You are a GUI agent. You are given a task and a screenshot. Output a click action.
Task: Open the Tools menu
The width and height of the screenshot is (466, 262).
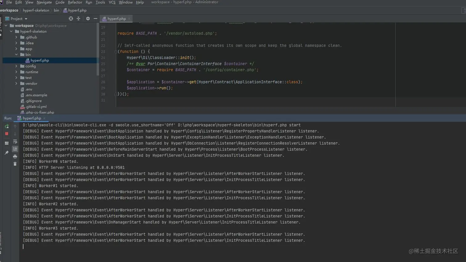[x=100, y=2]
